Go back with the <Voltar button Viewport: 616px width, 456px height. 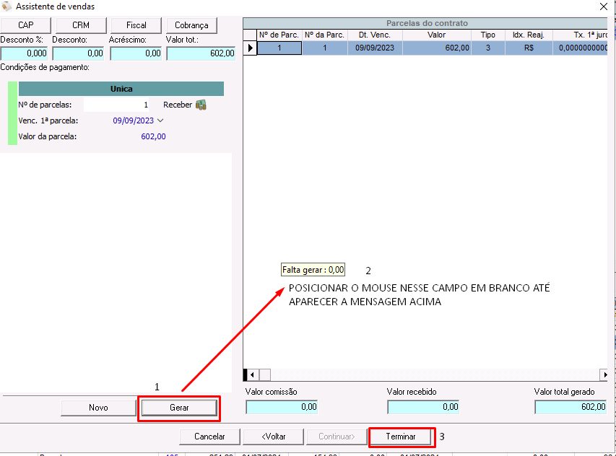[x=274, y=437]
